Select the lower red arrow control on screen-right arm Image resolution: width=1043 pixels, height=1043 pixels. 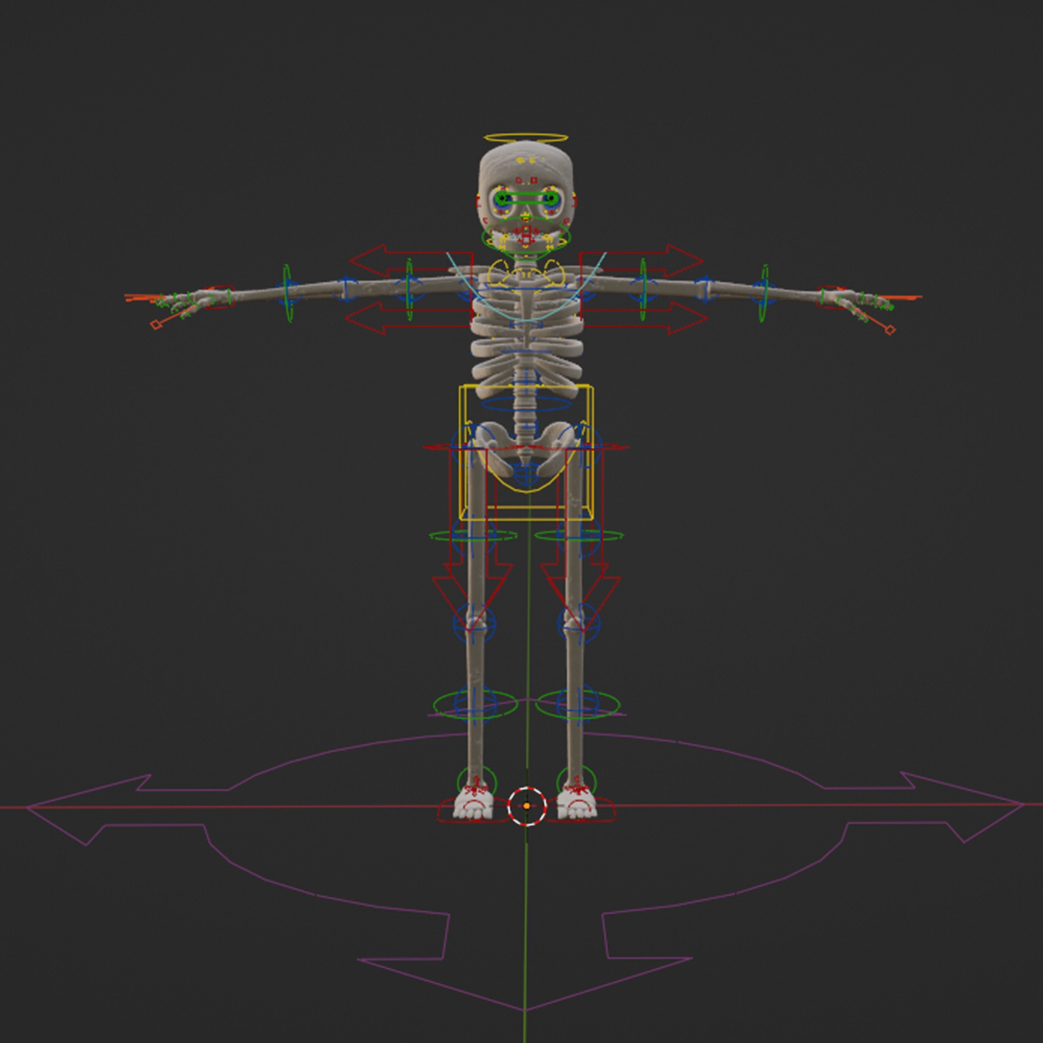tap(645, 318)
